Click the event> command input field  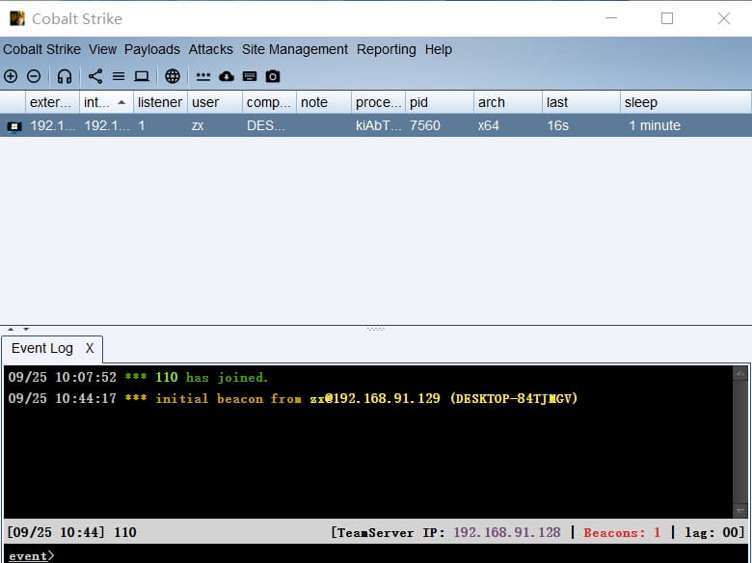[376, 555]
